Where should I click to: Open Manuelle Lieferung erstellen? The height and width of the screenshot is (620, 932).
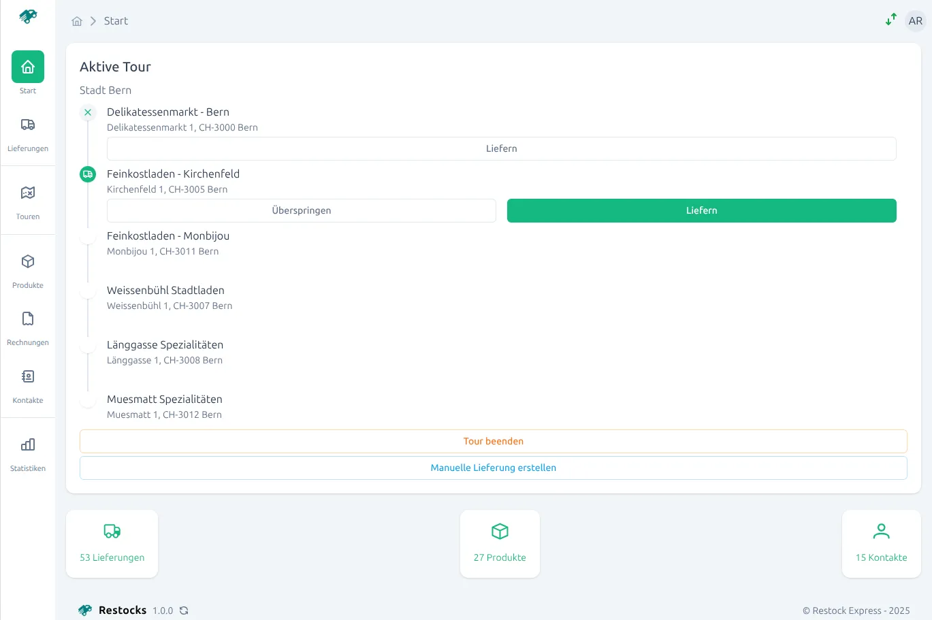pyautogui.click(x=493, y=468)
